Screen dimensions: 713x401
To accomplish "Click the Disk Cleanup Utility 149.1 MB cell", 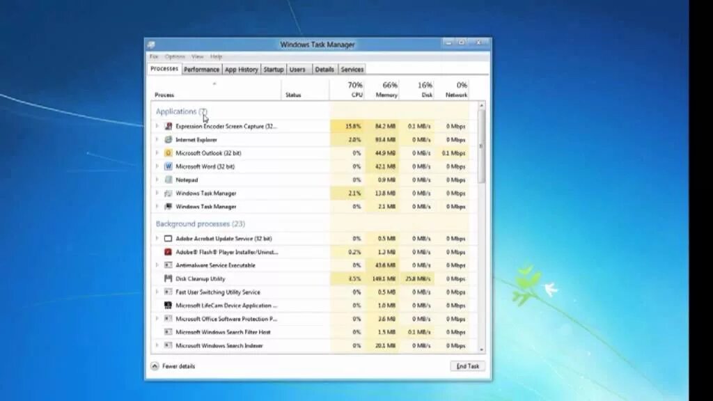I will pos(382,278).
